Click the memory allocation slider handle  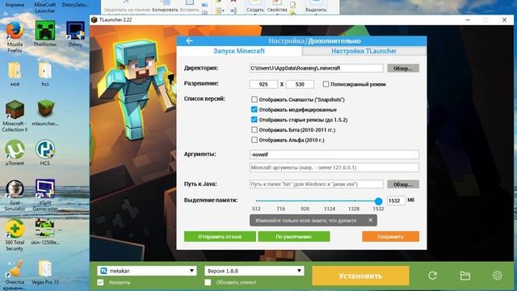pos(379,201)
